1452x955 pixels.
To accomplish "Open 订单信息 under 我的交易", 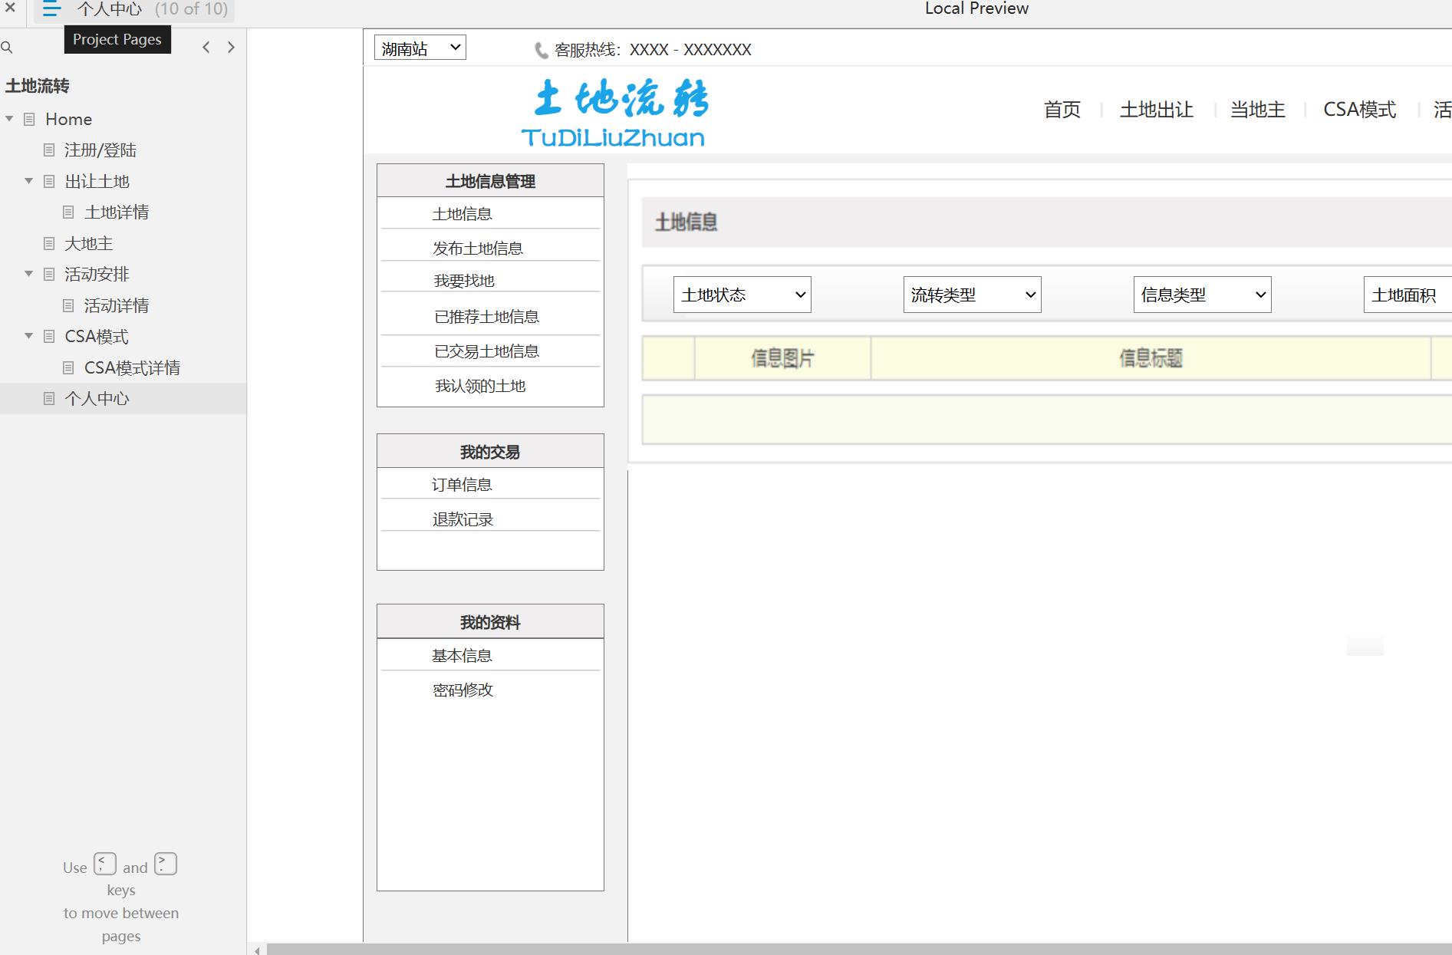I will (x=462, y=485).
